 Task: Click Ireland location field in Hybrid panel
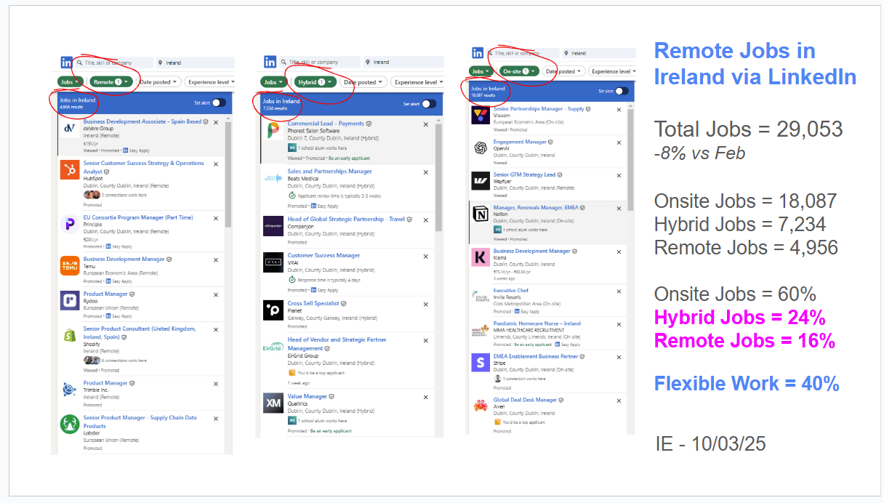tap(403, 63)
